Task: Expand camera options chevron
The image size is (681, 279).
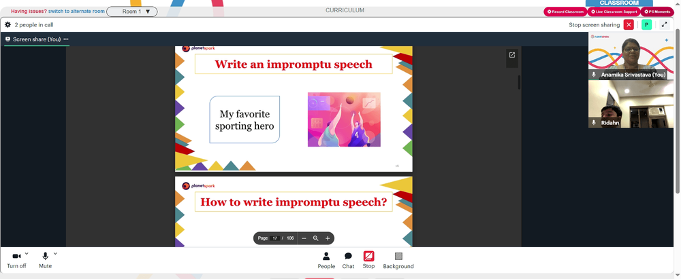Action: click(27, 253)
